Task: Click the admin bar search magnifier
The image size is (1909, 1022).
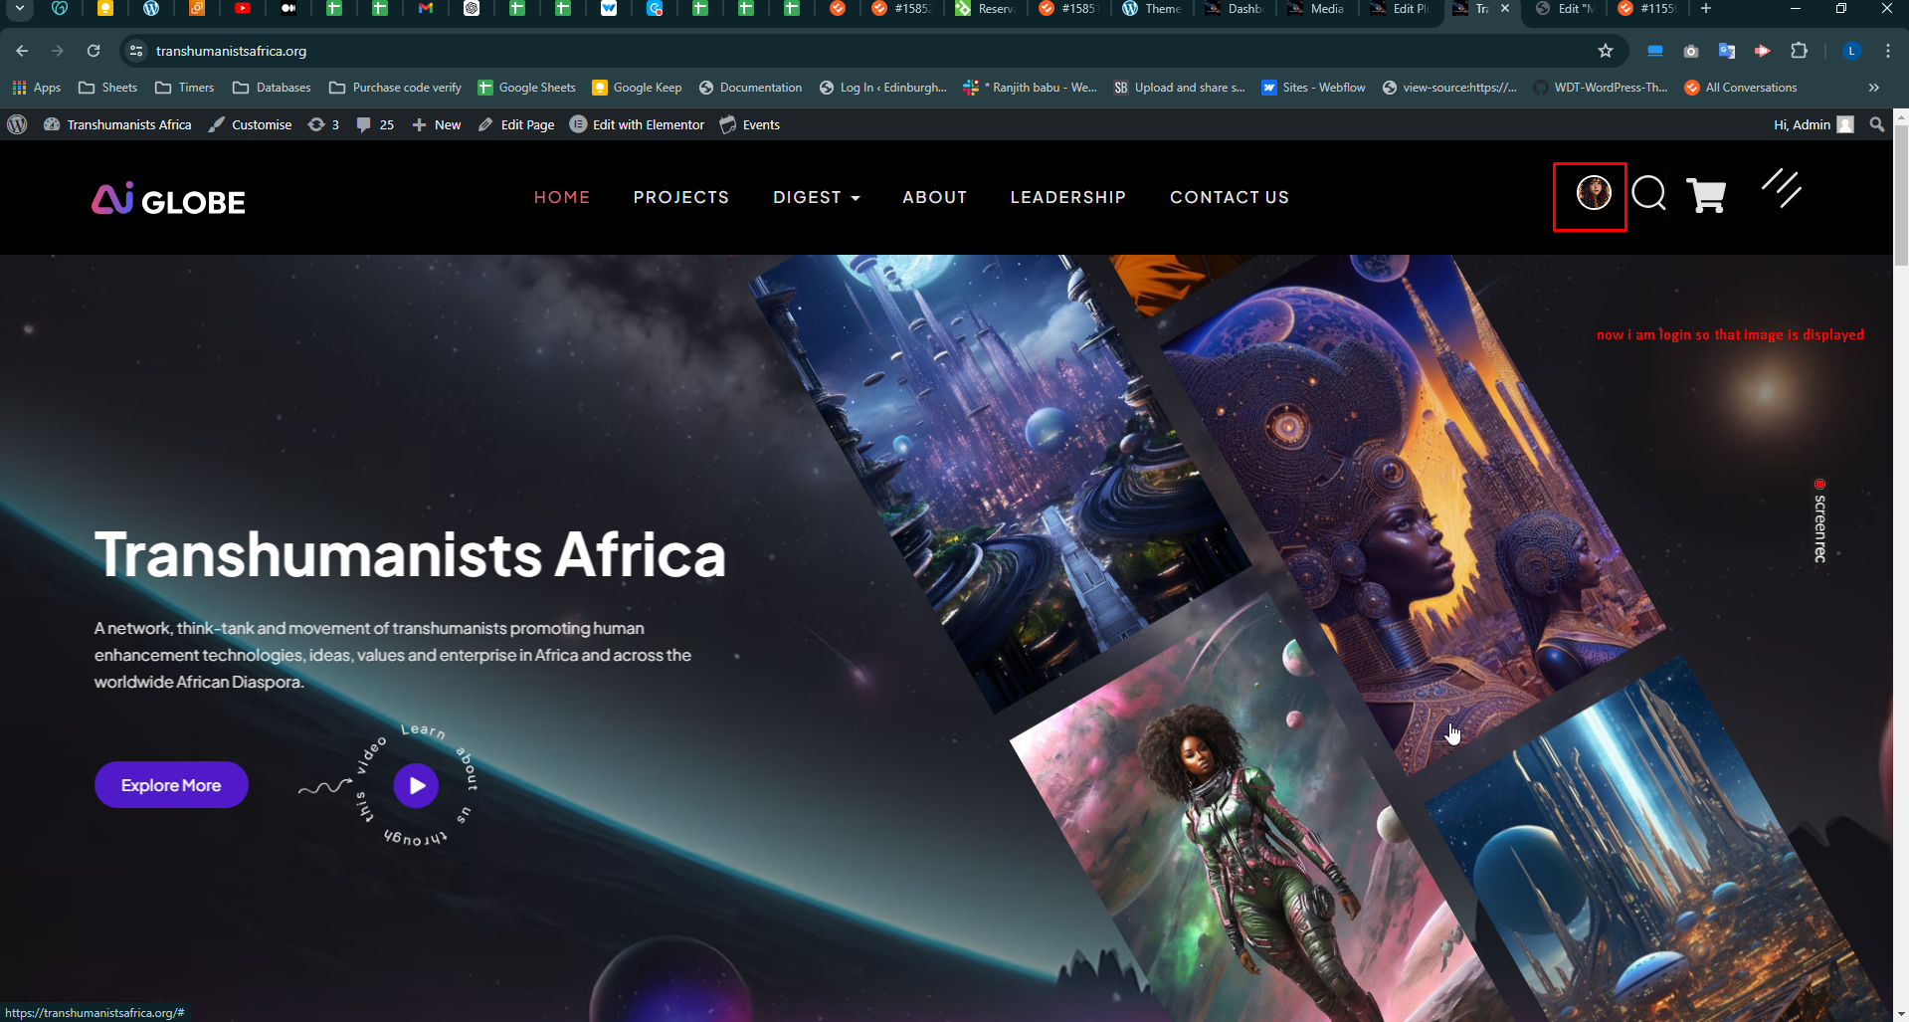Action: click(1876, 124)
